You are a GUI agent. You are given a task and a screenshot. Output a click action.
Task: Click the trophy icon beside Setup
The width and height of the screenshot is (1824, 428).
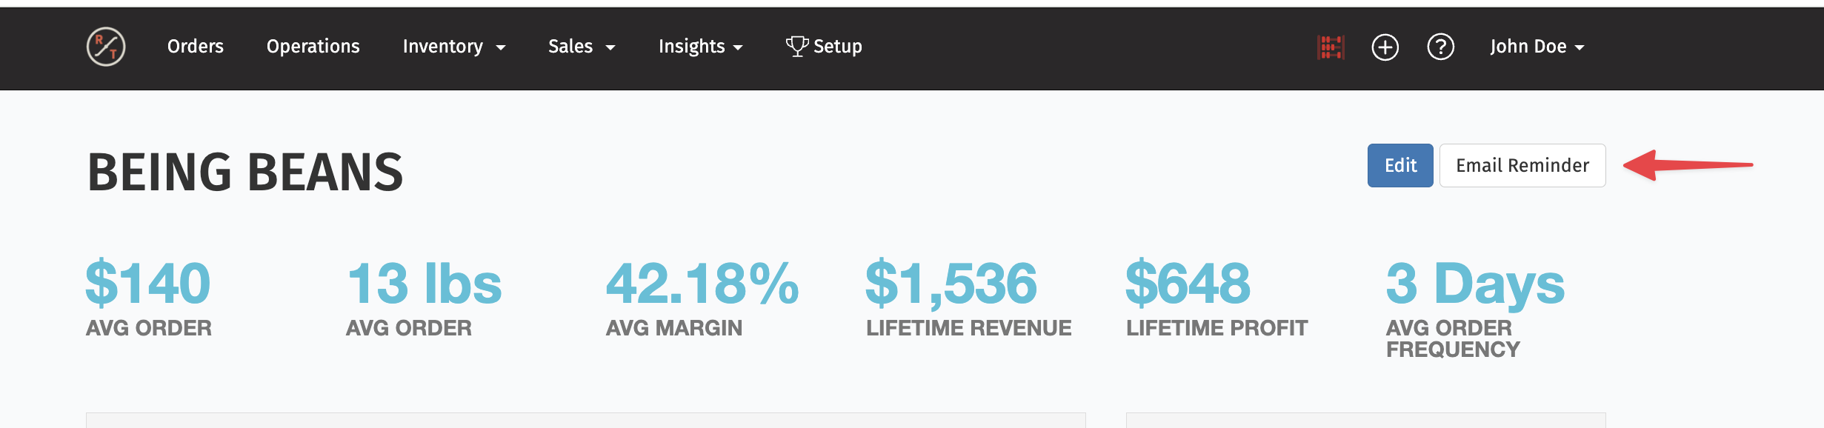(x=797, y=46)
